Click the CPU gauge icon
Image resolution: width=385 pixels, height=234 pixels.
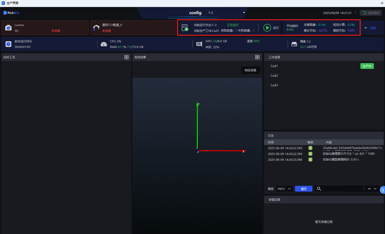click(x=104, y=44)
